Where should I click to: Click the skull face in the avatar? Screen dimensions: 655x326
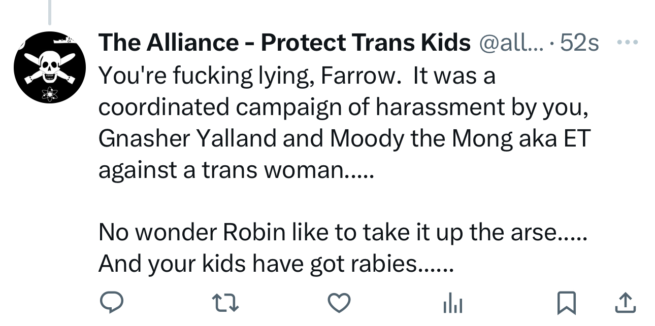[49, 66]
